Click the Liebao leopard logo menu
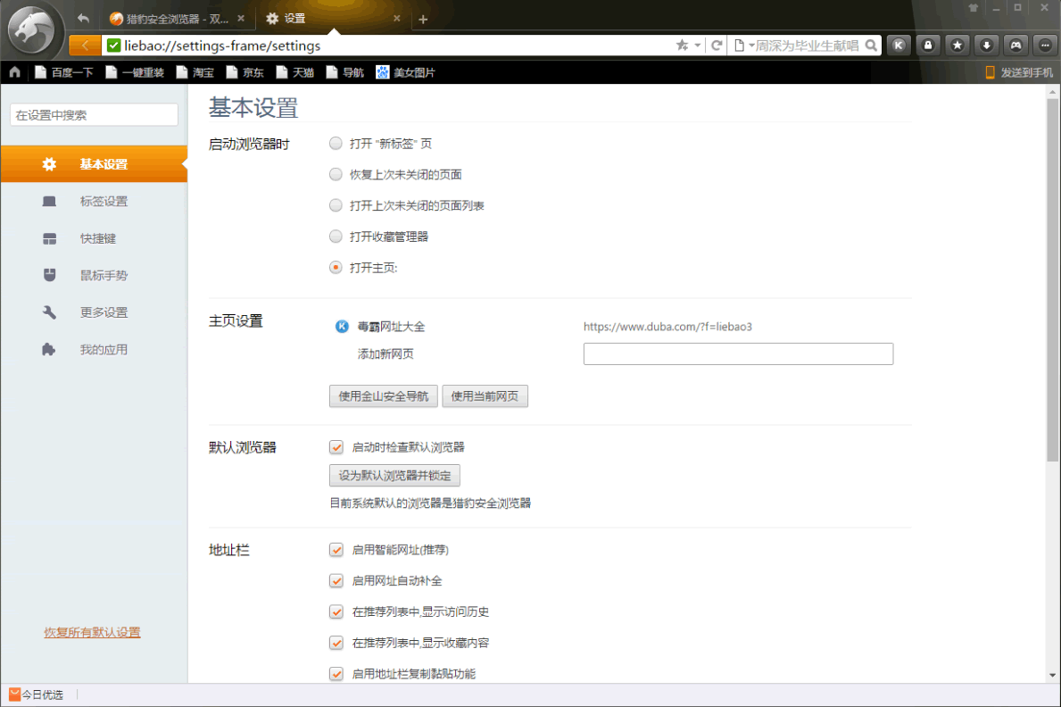Image resolution: width=1061 pixels, height=707 pixels. (35, 33)
